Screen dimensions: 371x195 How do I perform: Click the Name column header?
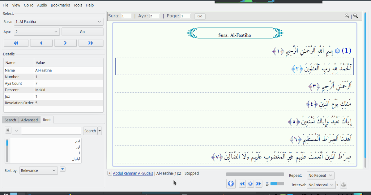[x=19, y=63]
